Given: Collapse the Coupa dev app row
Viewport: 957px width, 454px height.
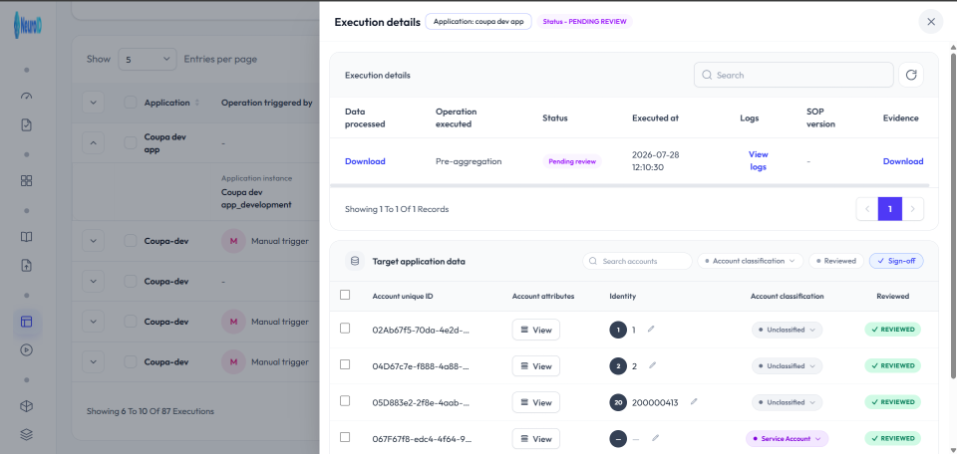Looking at the screenshot, I should coord(93,142).
